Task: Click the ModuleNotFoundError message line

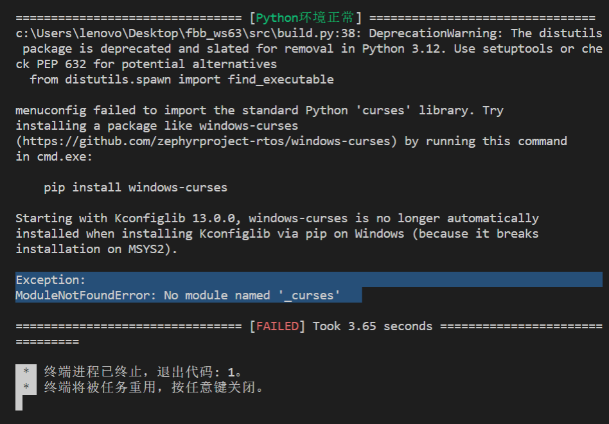Action: coord(178,296)
